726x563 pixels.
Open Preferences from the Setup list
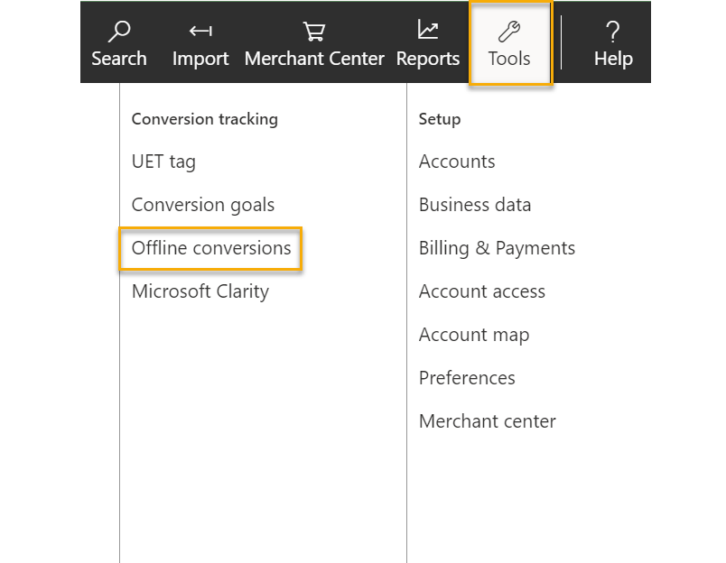(467, 378)
